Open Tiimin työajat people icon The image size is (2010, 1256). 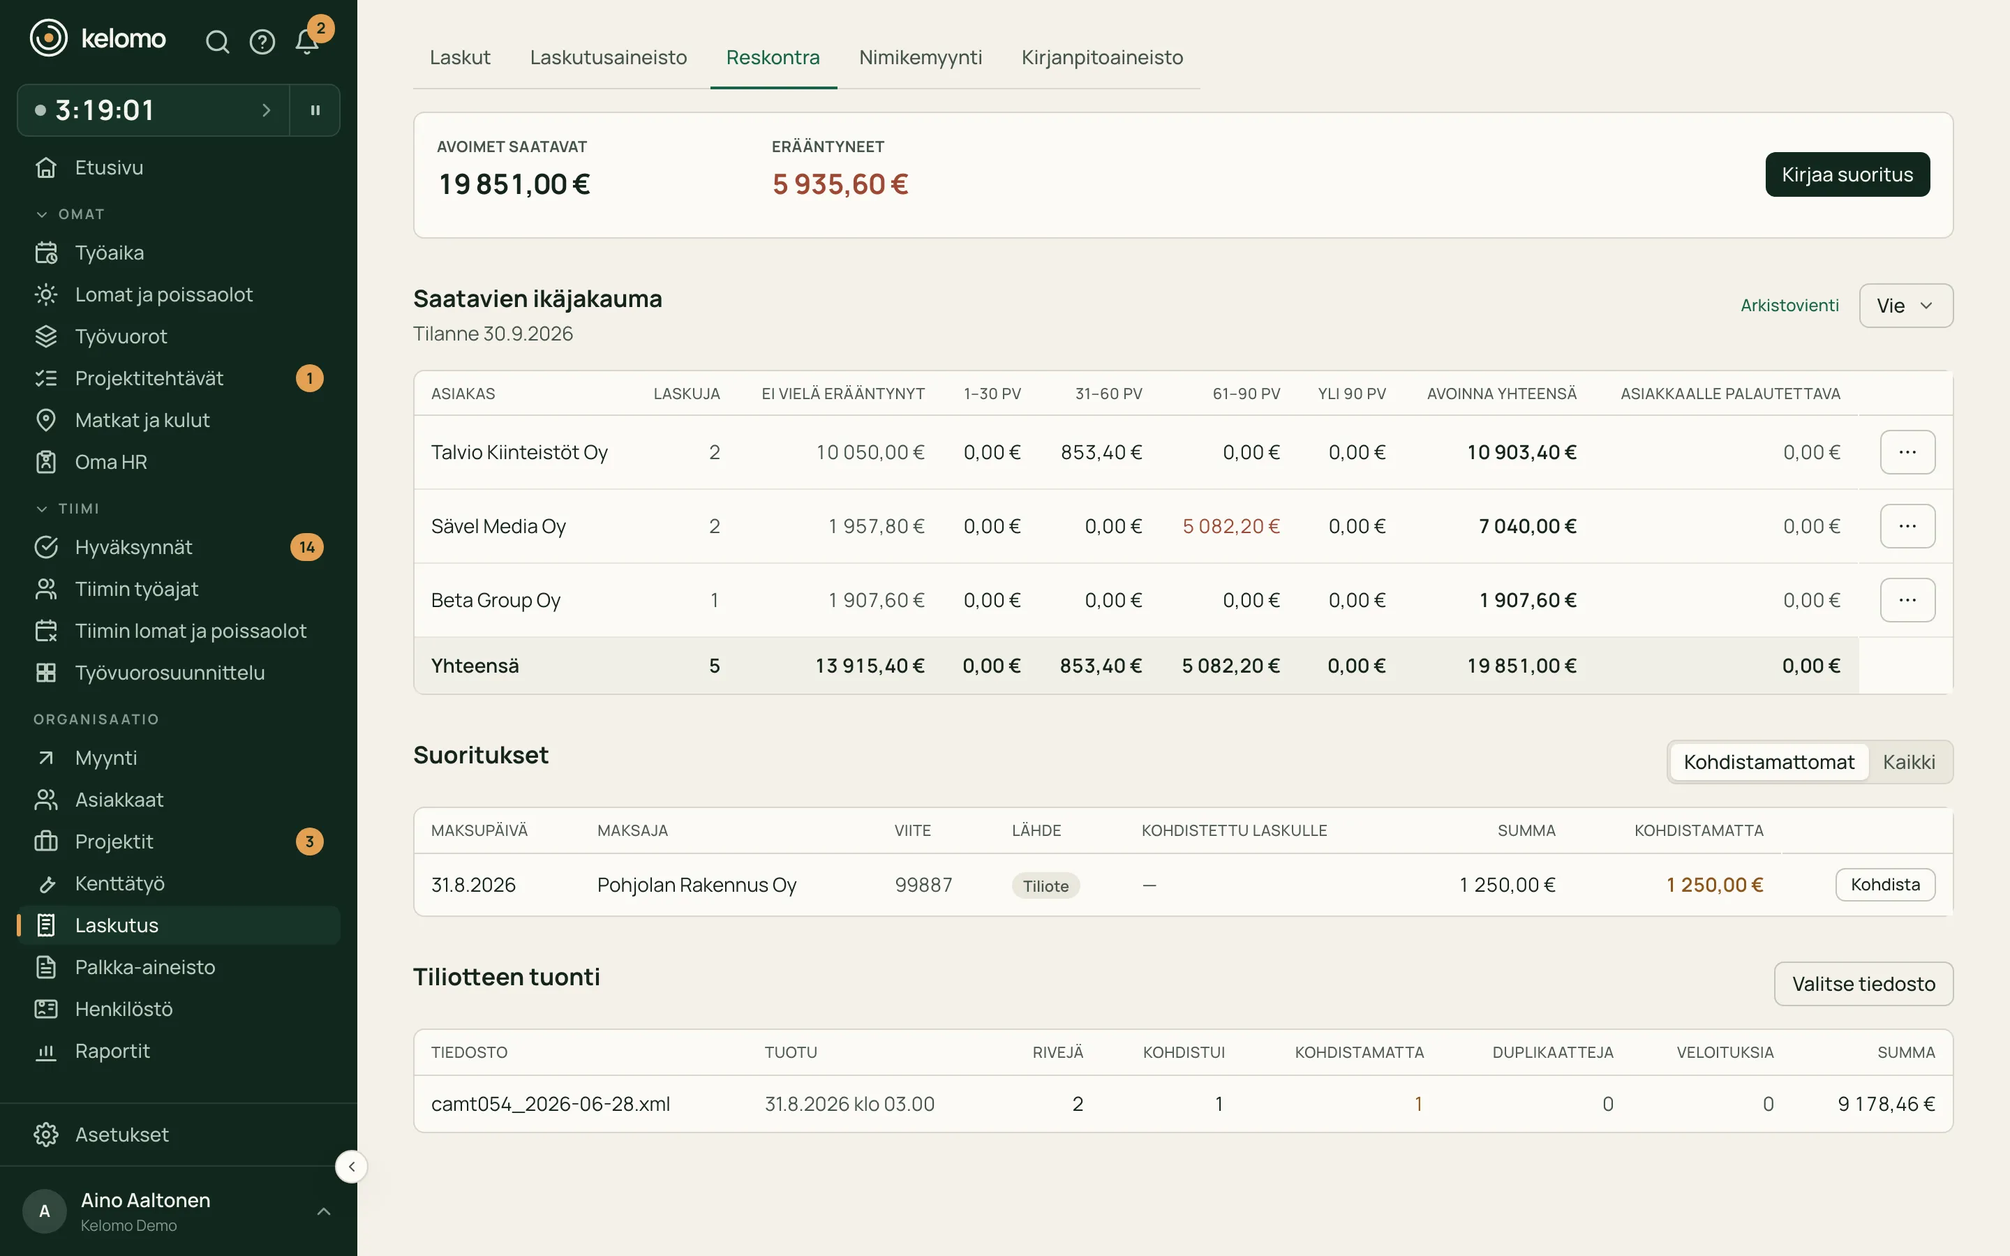(x=47, y=589)
